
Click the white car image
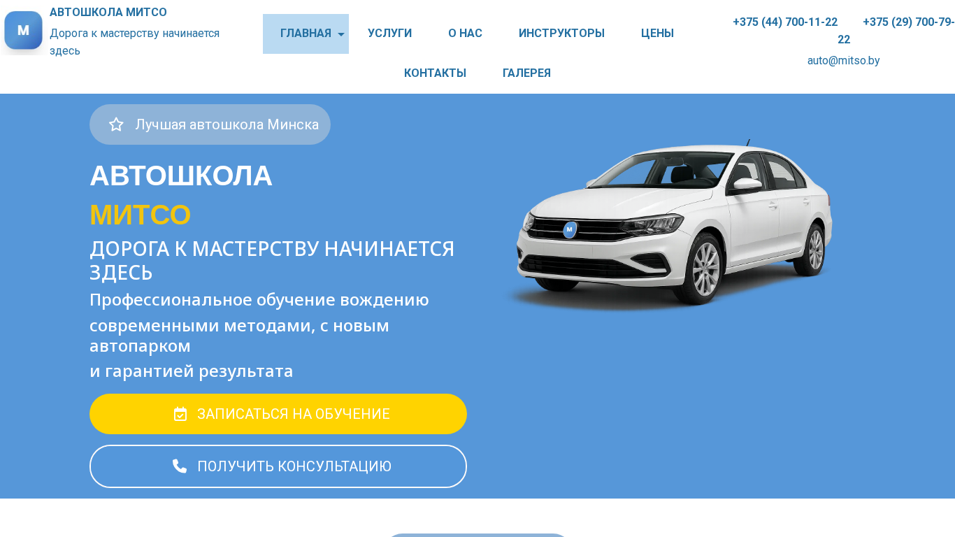pyautogui.click(x=669, y=224)
